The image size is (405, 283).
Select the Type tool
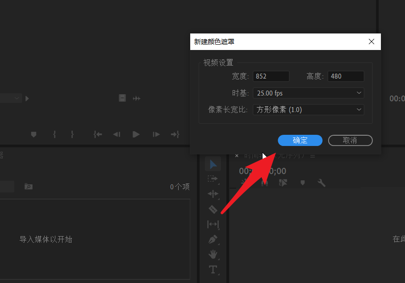[x=213, y=270]
